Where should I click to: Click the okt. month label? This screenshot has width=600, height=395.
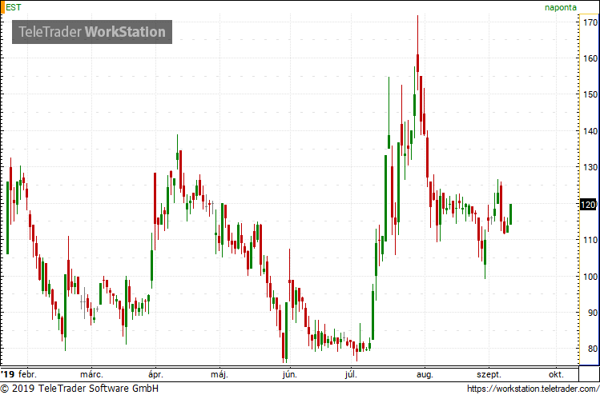coord(556,374)
